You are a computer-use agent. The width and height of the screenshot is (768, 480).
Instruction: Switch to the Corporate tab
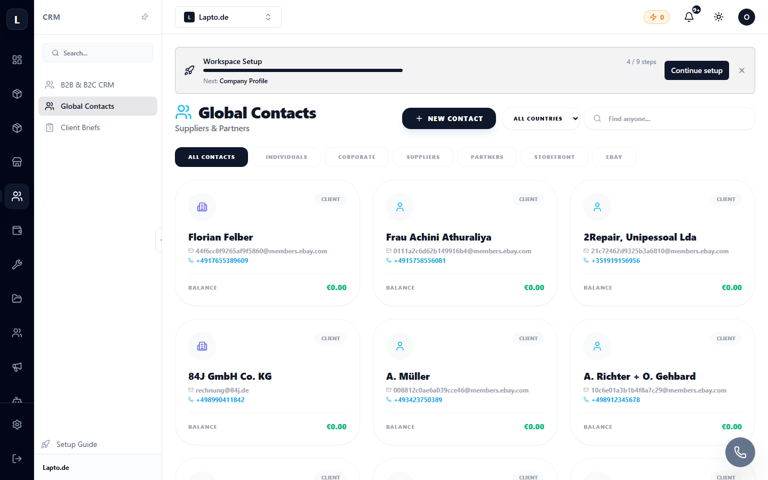(x=357, y=157)
